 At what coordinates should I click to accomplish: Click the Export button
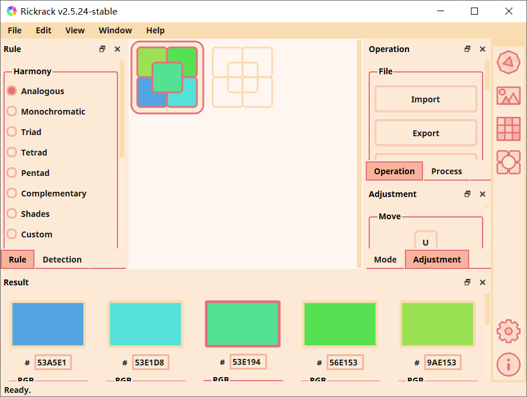pos(426,133)
